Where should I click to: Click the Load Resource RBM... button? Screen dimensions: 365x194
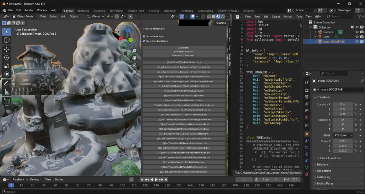tap(184, 52)
